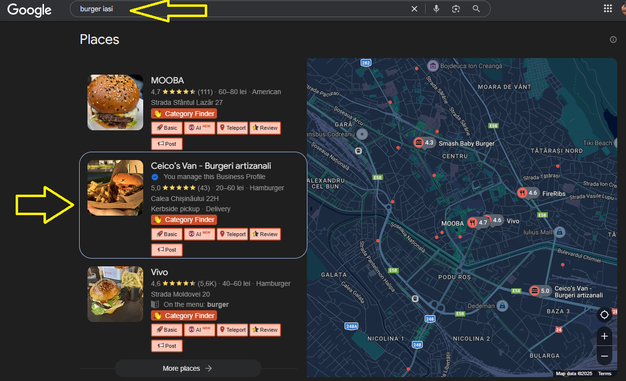Click More places button
The width and height of the screenshot is (626, 381).
[188, 368]
